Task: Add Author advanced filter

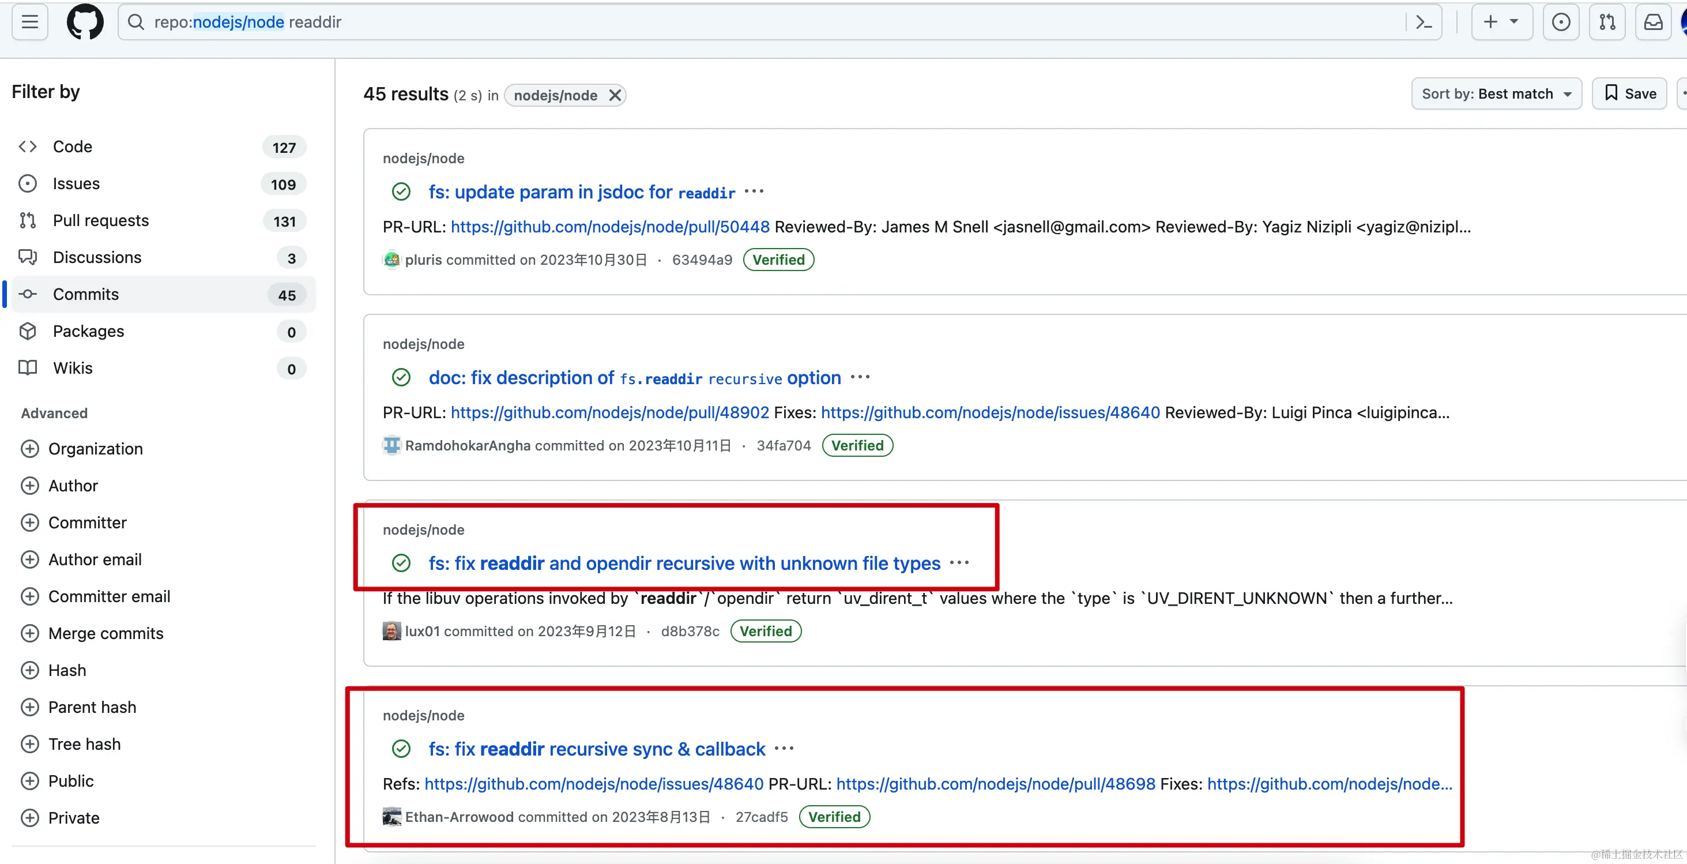Action: tap(59, 486)
